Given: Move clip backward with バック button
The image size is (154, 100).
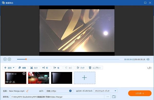Looking at the screenshot, I should [x=81, y=68].
